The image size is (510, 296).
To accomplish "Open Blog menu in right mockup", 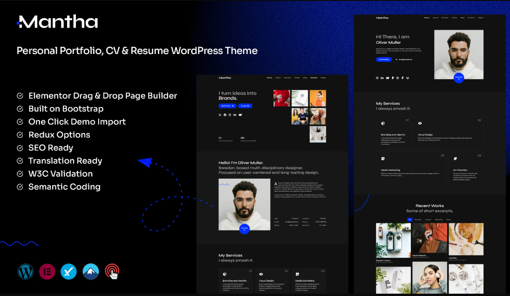I will (x=462, y=18).
